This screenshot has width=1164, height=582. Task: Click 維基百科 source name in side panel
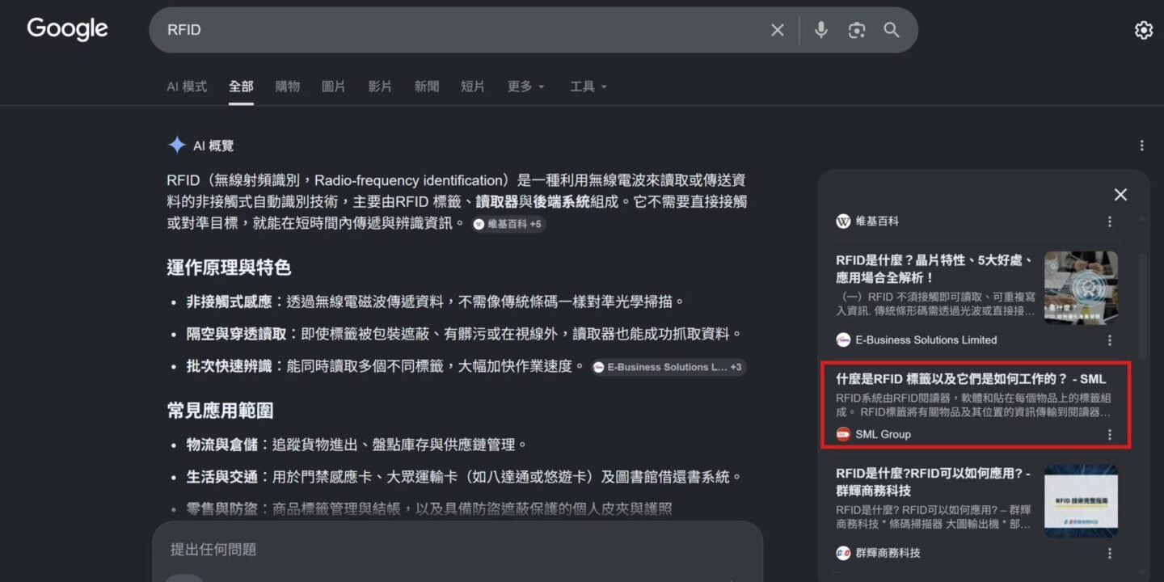[877, 221]
